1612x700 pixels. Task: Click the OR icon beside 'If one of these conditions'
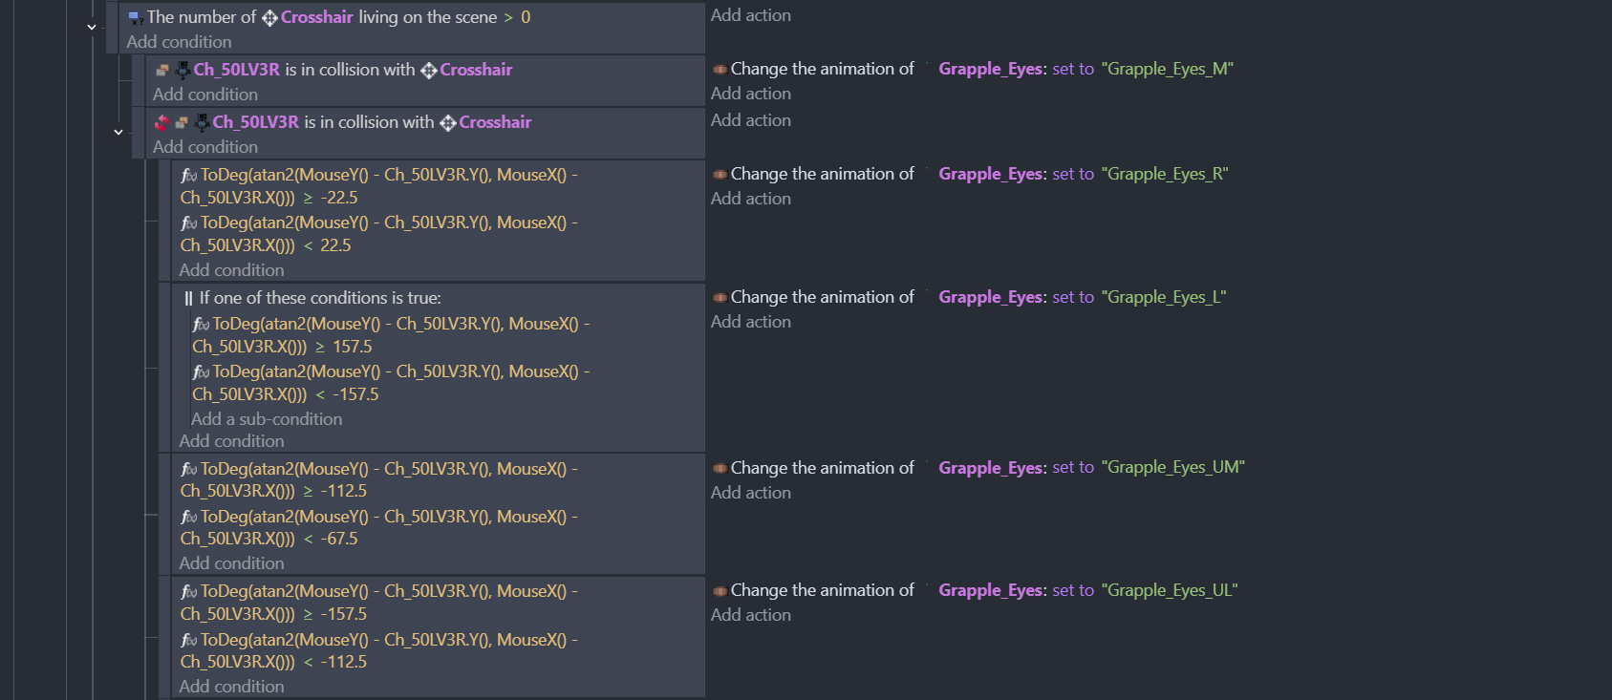188,298
